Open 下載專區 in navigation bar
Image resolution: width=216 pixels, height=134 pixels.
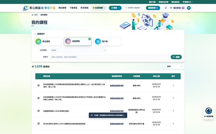(73, 8)
